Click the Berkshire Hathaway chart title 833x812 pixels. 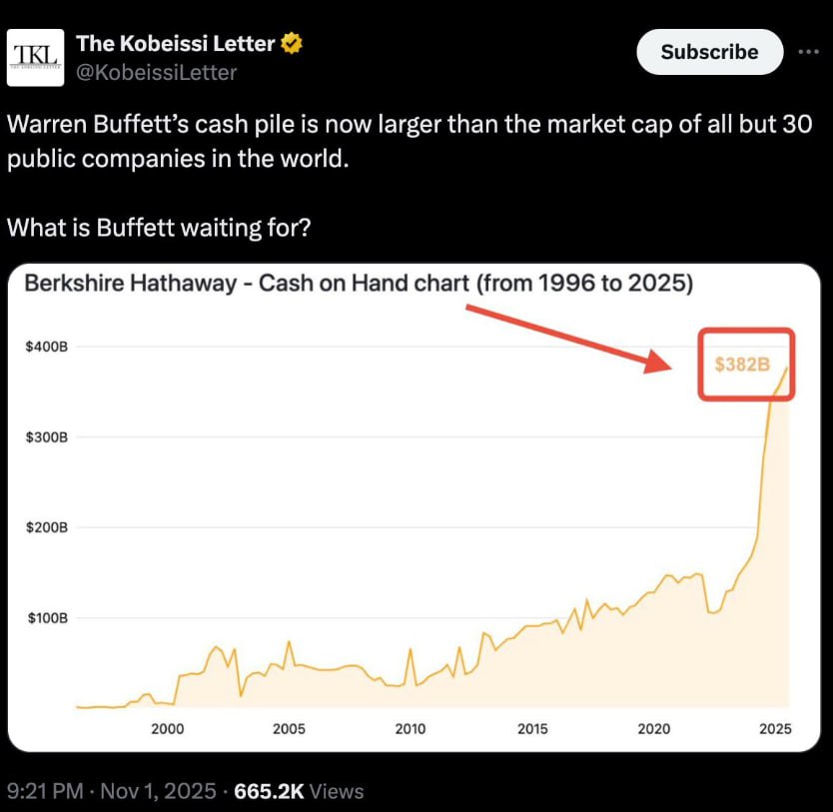(358, 283)
